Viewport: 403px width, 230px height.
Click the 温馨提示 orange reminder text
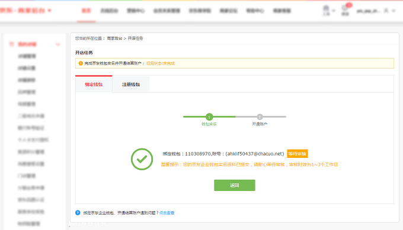click(249, 164)
